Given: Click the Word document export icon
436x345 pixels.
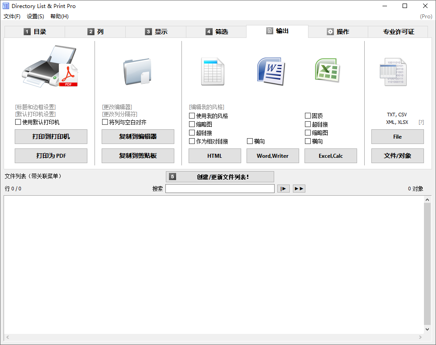Looking at the screenshot, I should pos(272,70).
